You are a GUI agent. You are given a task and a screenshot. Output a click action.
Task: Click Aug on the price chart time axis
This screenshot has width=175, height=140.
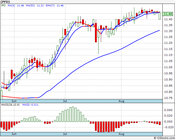point(121,101)
